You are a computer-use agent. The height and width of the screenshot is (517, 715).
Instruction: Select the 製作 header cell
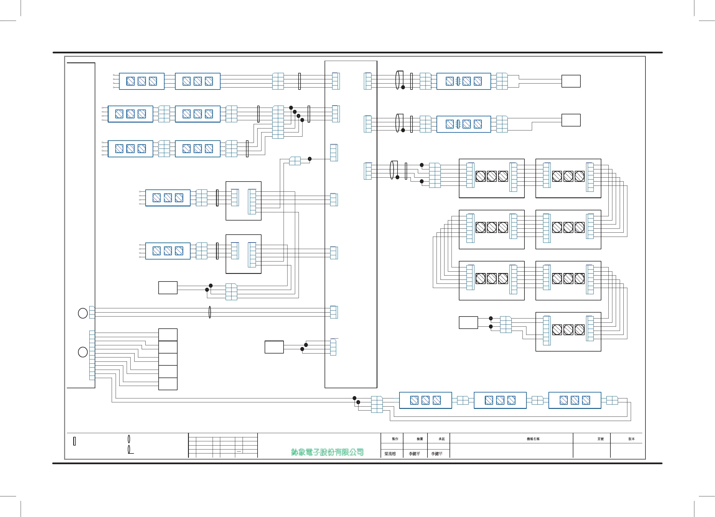pos(395,439)
